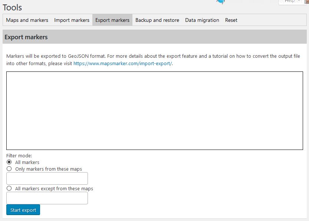Focus the input under Only markers from these maps
This screenshot has height=221, width=309.
point(47,178)
